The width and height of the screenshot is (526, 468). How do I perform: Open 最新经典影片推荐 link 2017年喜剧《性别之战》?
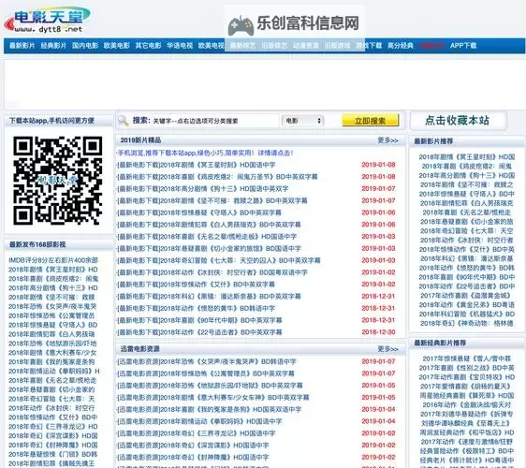pyautogui.click(x=467, y=368)
